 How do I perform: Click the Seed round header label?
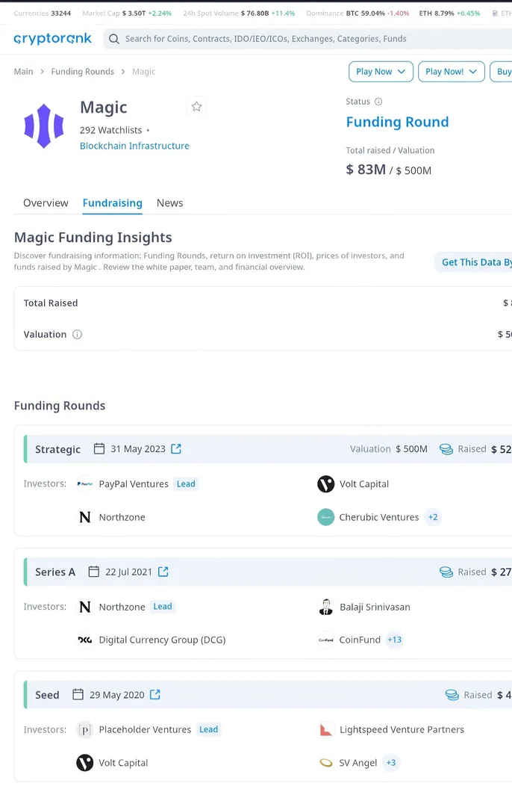coord(47,696)
